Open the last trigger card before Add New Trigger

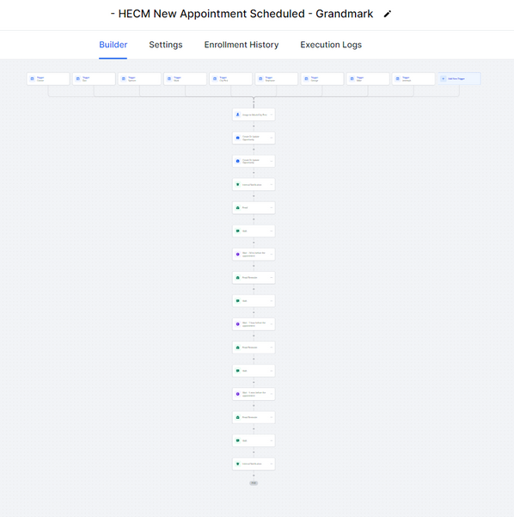coord(413,79)
